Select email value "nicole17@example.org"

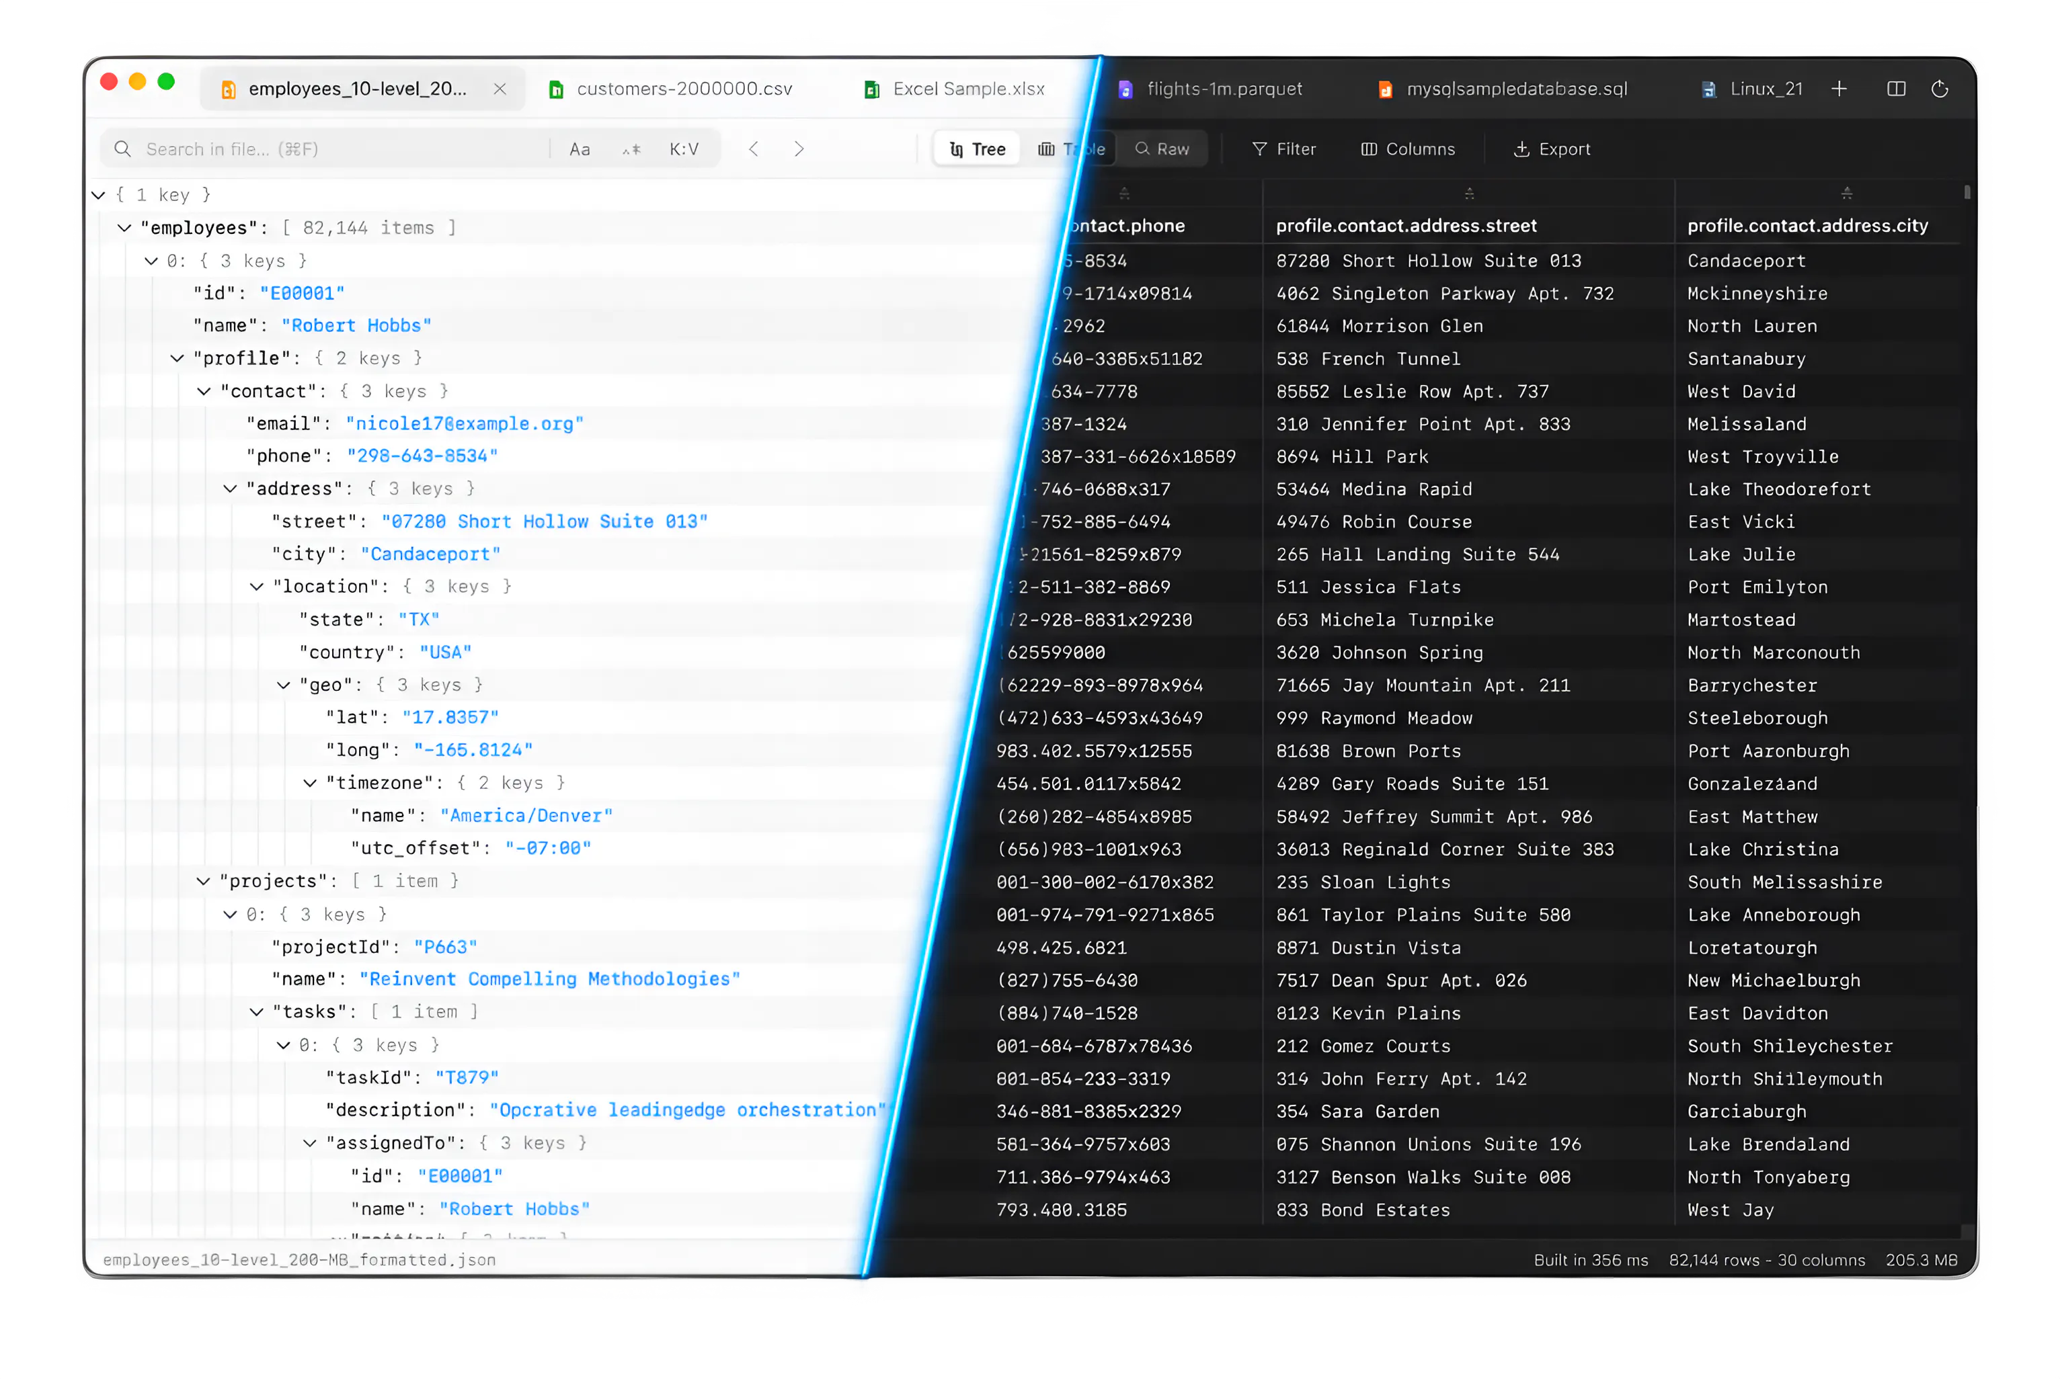click(465, 424)
